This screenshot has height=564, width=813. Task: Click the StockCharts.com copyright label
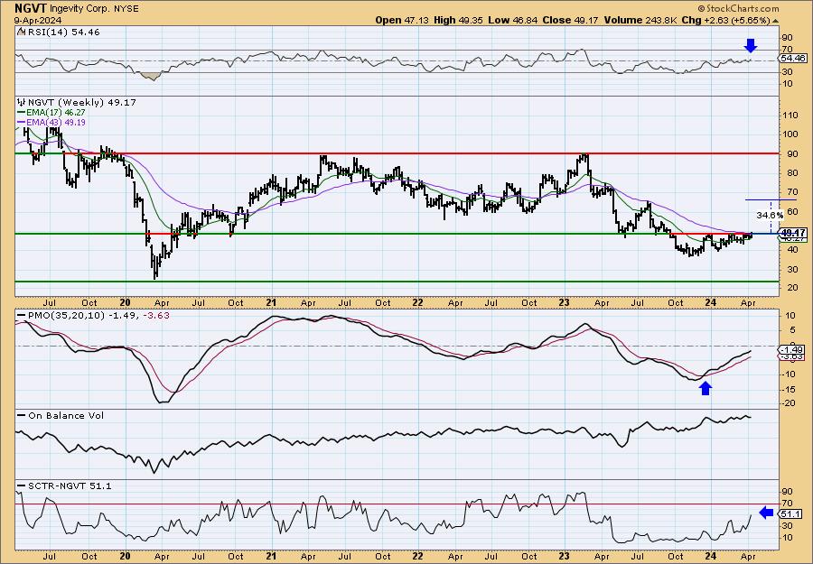click(x=738, y=8)
